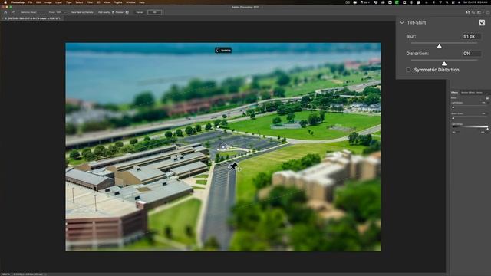Click the reset pins icon beside Preview
491x276 pixels.
(127, 12)
